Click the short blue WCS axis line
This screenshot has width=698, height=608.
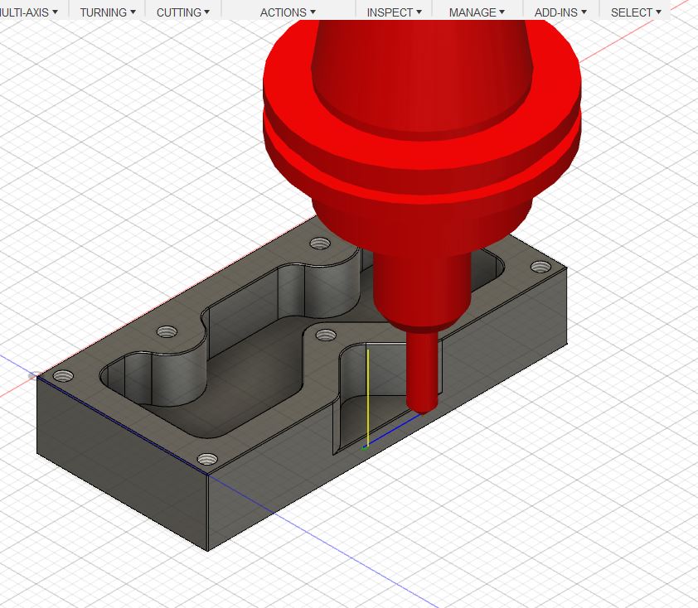coord(391,432)
